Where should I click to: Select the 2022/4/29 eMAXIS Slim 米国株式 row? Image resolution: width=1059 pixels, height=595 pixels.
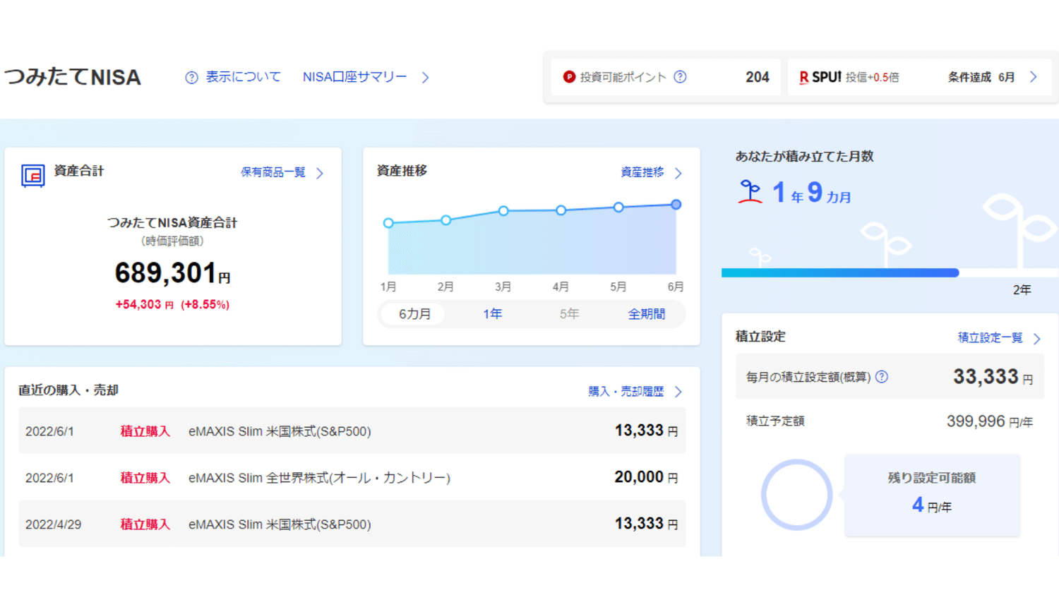(x=352, y=524)
